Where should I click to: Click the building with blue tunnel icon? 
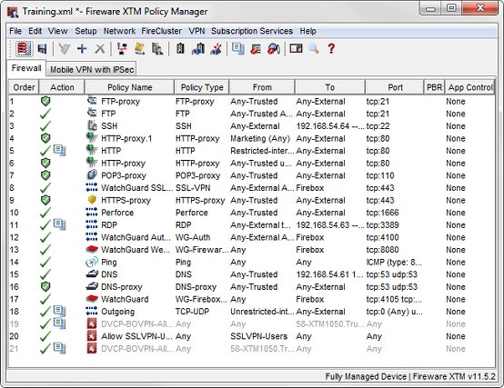tap(198, 49)
